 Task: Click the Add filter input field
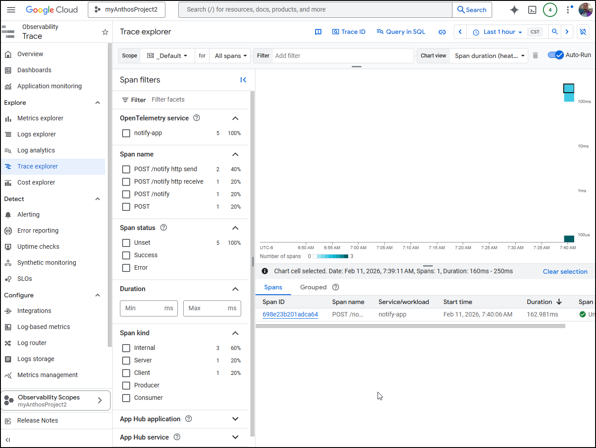(343, 56)
